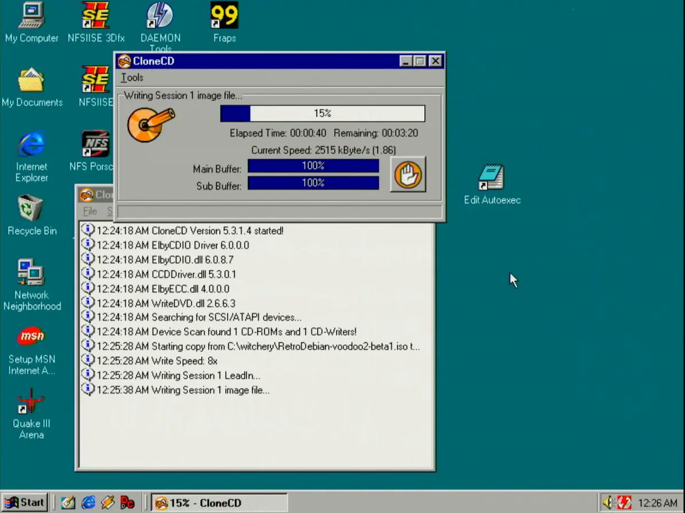Select the Quake III Arena shortcut
The height and width of the screenshot is (513, 685).
pyautogui.click(x=32, y=413)
